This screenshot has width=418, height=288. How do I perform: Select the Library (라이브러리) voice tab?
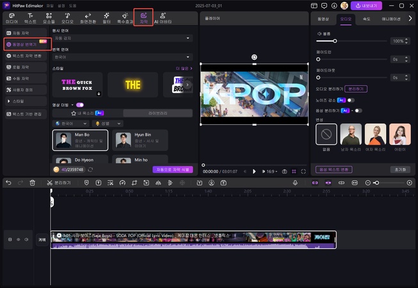click(x=157, y=113)
